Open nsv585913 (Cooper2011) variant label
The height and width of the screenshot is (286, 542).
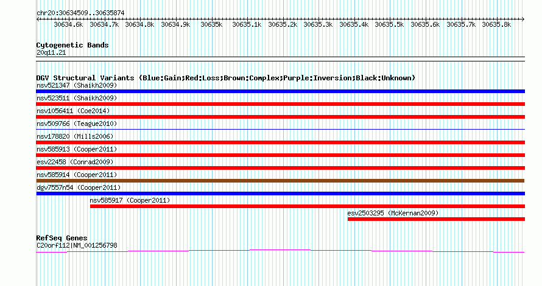pos(77,149)
